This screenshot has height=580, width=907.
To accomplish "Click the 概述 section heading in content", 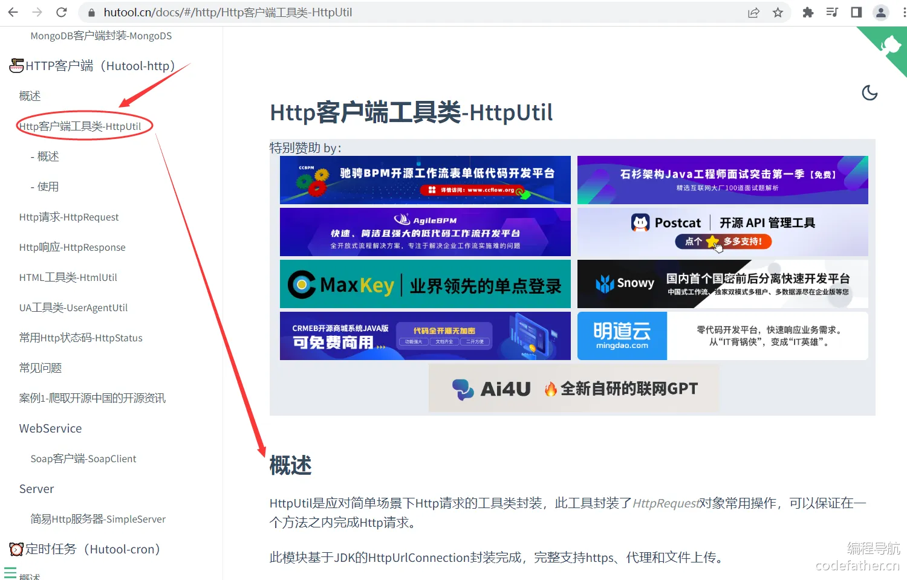I will pyautogui.click(x=291, y=466).
